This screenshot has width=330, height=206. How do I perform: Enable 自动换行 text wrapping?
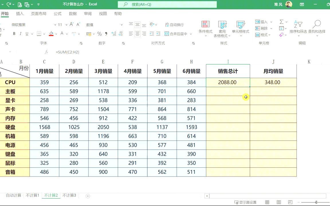click(174, 25)
